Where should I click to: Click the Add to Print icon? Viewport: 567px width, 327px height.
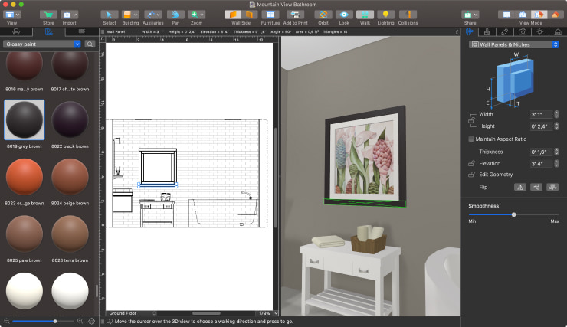click(293, 15)
